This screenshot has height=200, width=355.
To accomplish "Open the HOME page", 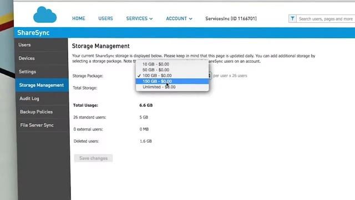I will click(79, 18).
